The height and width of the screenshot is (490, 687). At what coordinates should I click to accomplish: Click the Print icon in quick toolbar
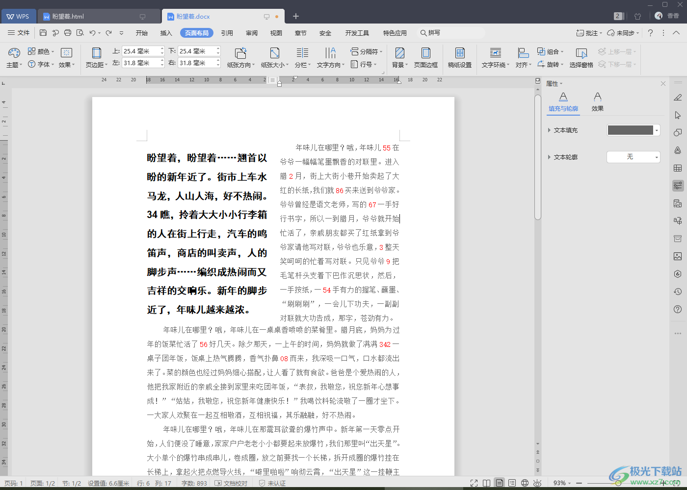[x=68, y=33]
